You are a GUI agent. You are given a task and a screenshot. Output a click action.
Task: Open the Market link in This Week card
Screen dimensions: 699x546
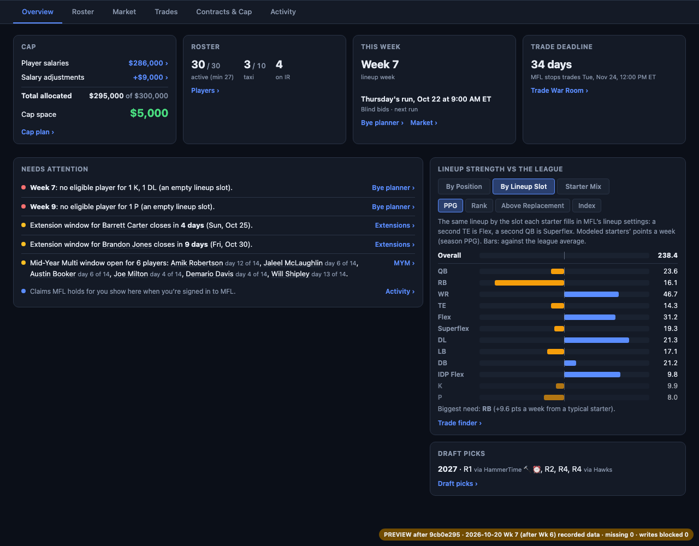point(424,123)
